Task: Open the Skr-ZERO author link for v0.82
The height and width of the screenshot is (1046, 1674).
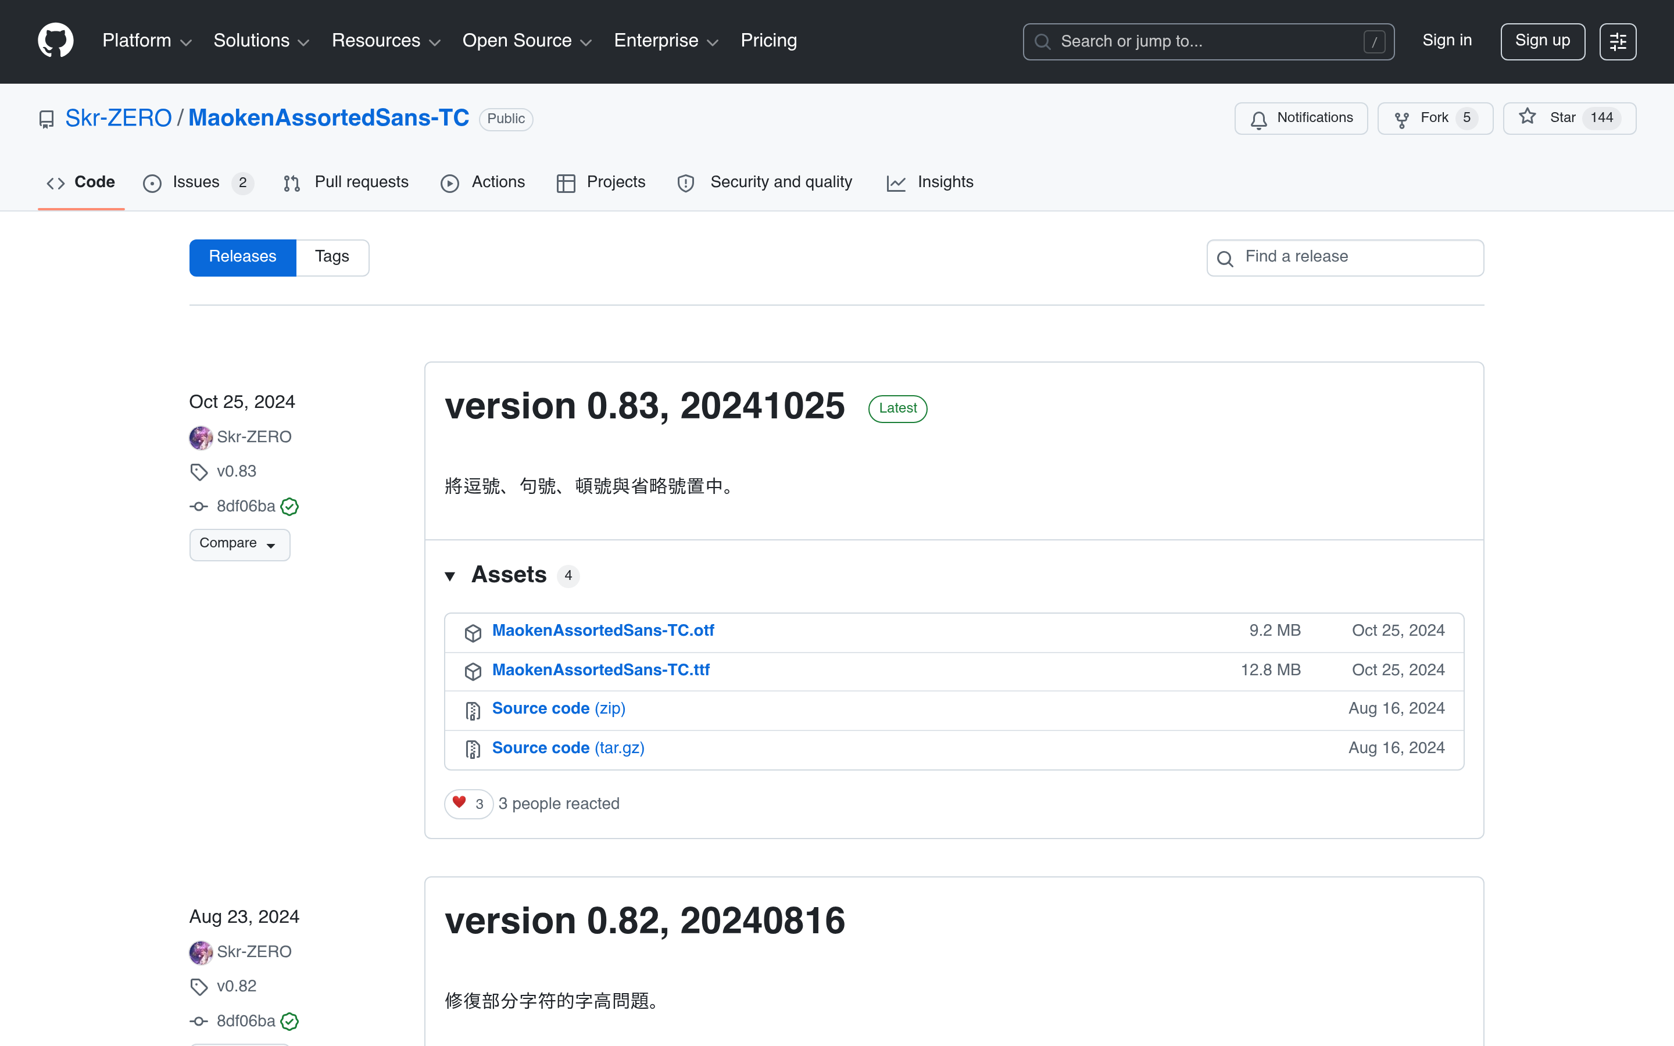Action: (254, 952)
